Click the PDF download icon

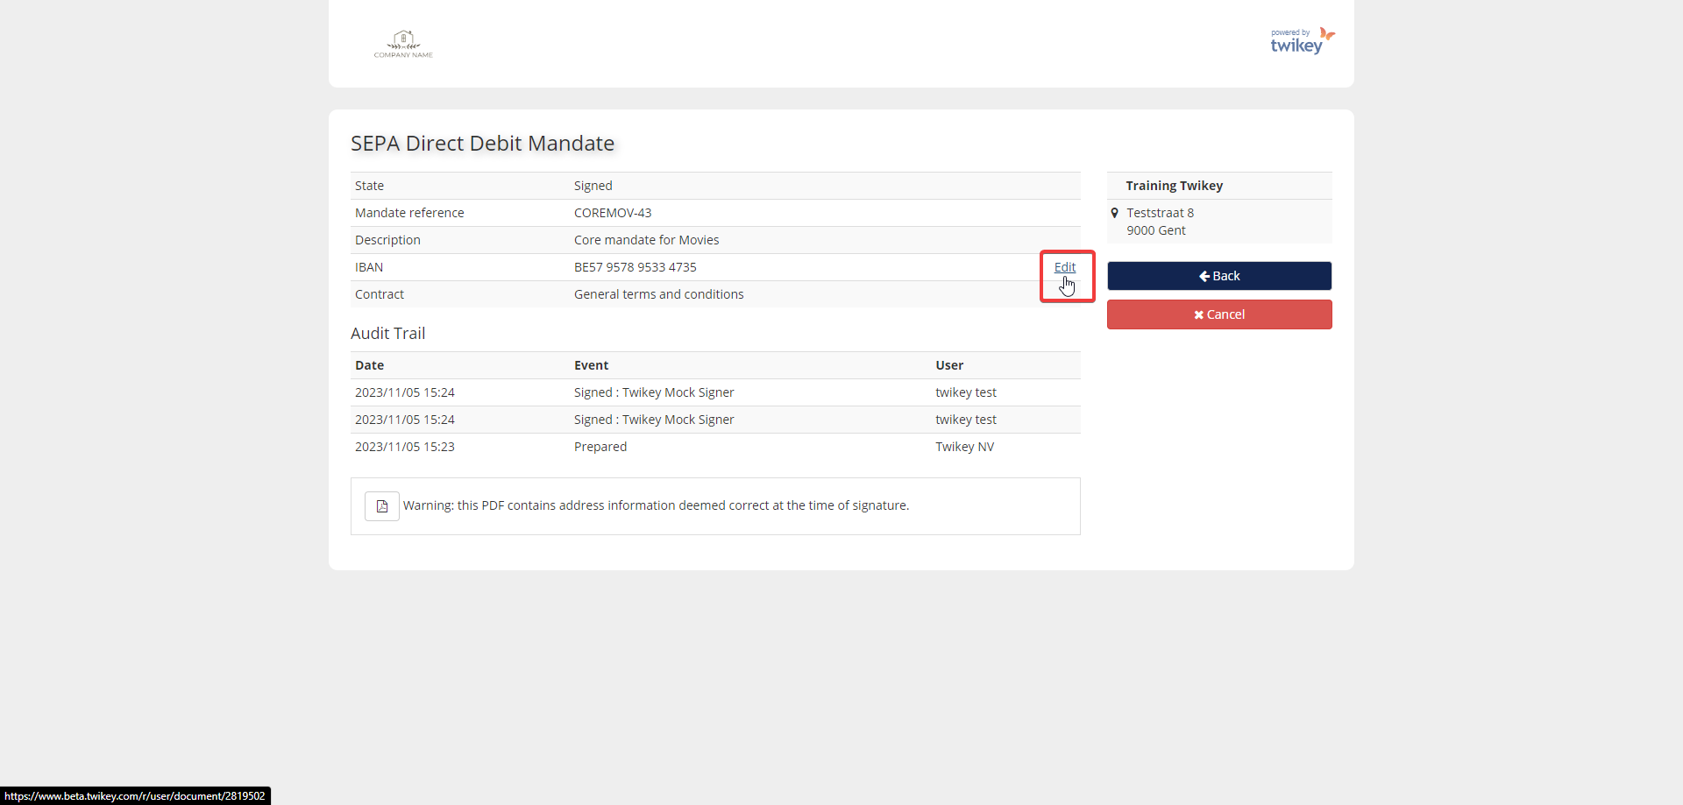pos(381,506)
